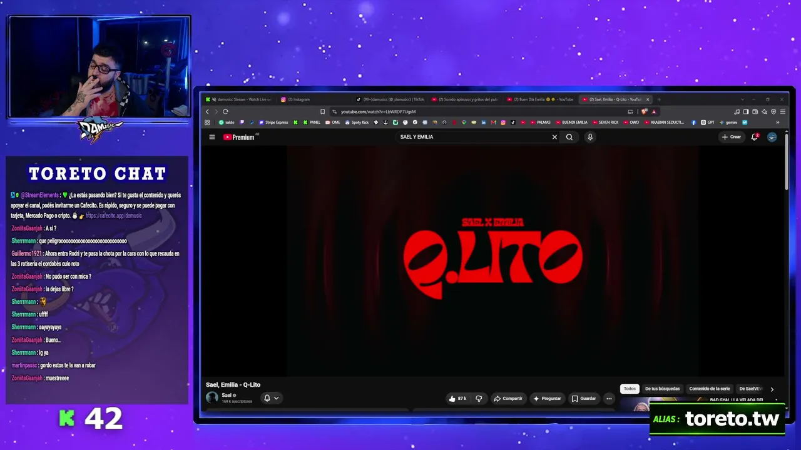Image resolution: width=801 pixels, height=450 pixels.
Task: Select the Todos filter chip
Action: 630,389
